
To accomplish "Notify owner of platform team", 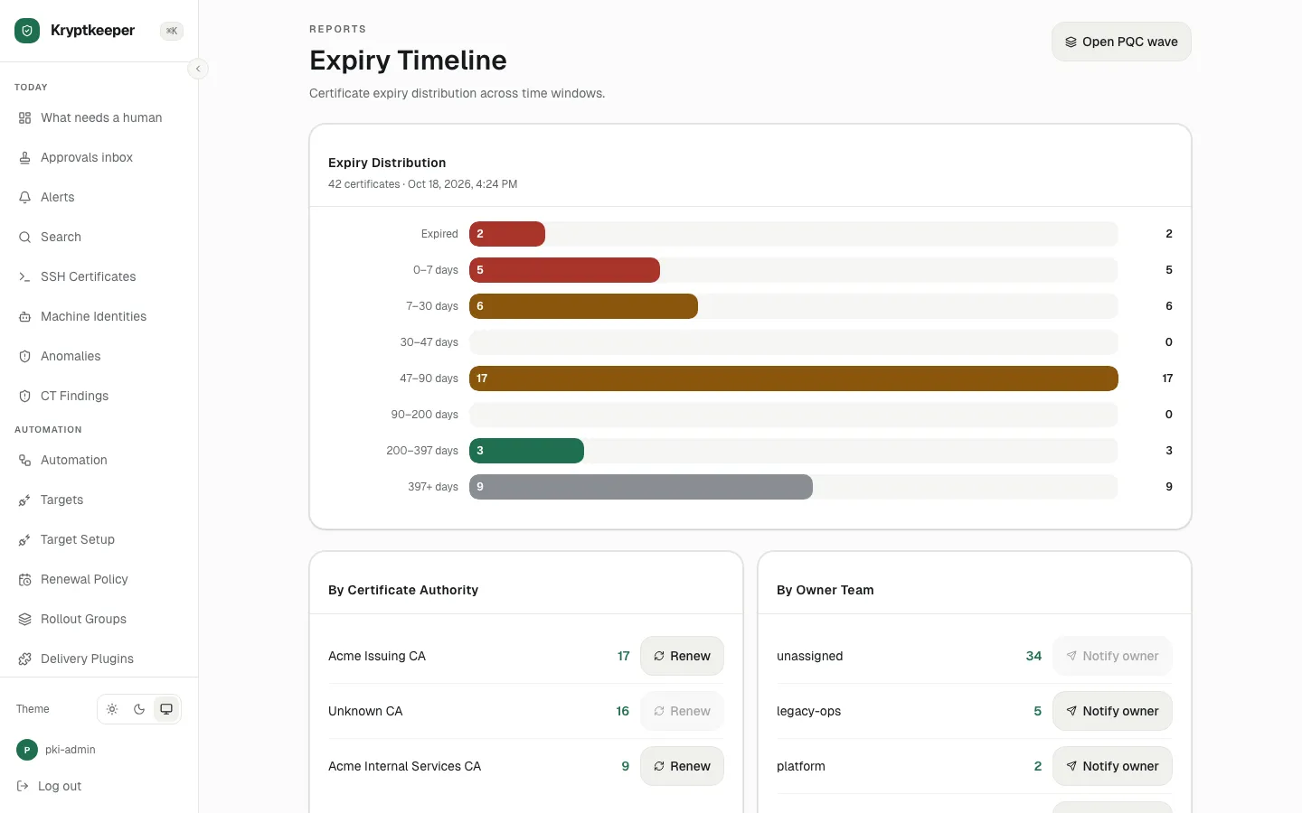I will tap(1112, 766).
